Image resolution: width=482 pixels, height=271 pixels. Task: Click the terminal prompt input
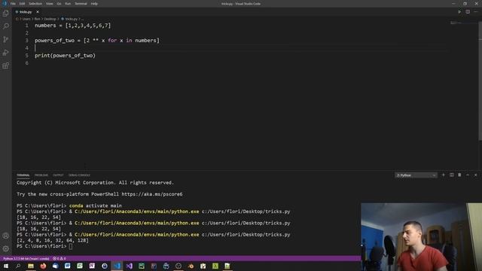pyautogui.click(x=71, y=246)
